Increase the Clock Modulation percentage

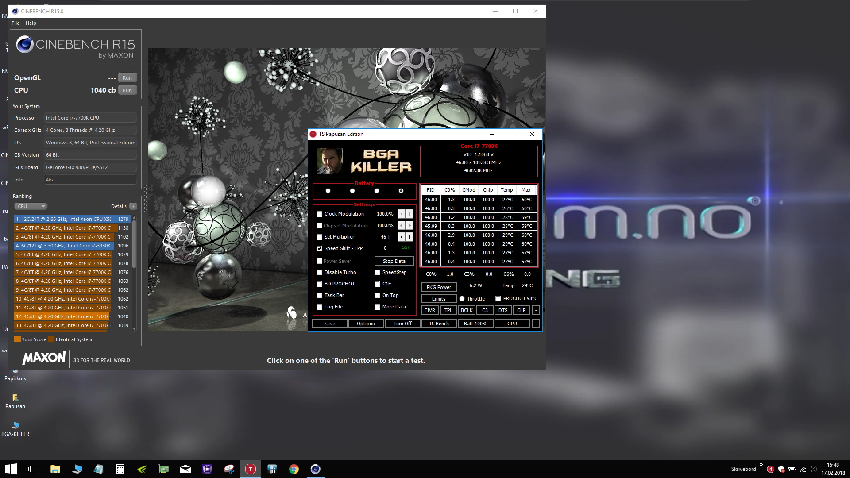[410, 214]
